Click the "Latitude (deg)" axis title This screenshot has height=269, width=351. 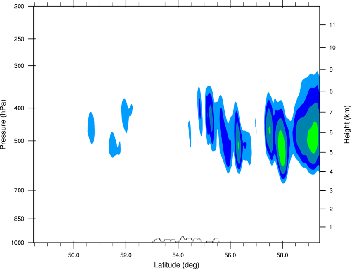click(x=177, y=265)
